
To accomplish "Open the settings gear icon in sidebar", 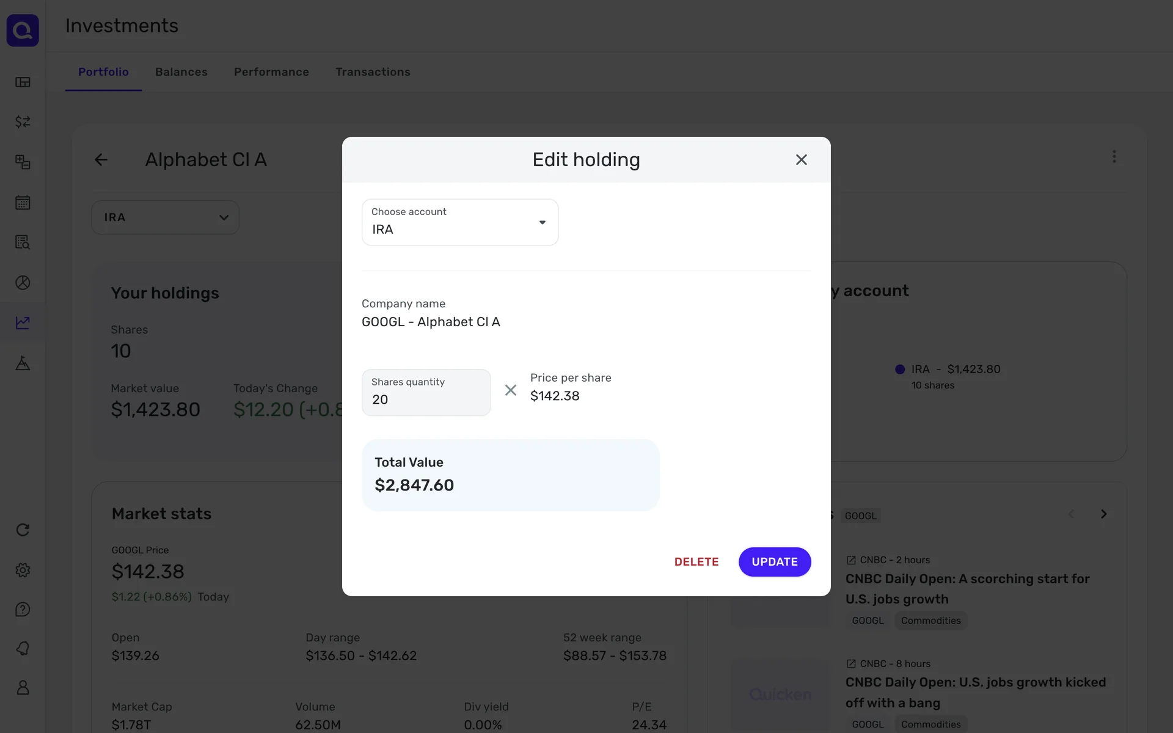I will 23,570.
